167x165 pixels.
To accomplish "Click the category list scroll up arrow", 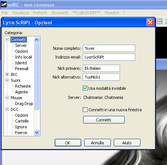I will tap(36, 40).
